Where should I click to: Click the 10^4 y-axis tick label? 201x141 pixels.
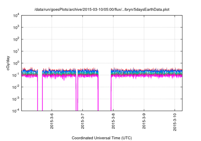[x=16, y=15]
